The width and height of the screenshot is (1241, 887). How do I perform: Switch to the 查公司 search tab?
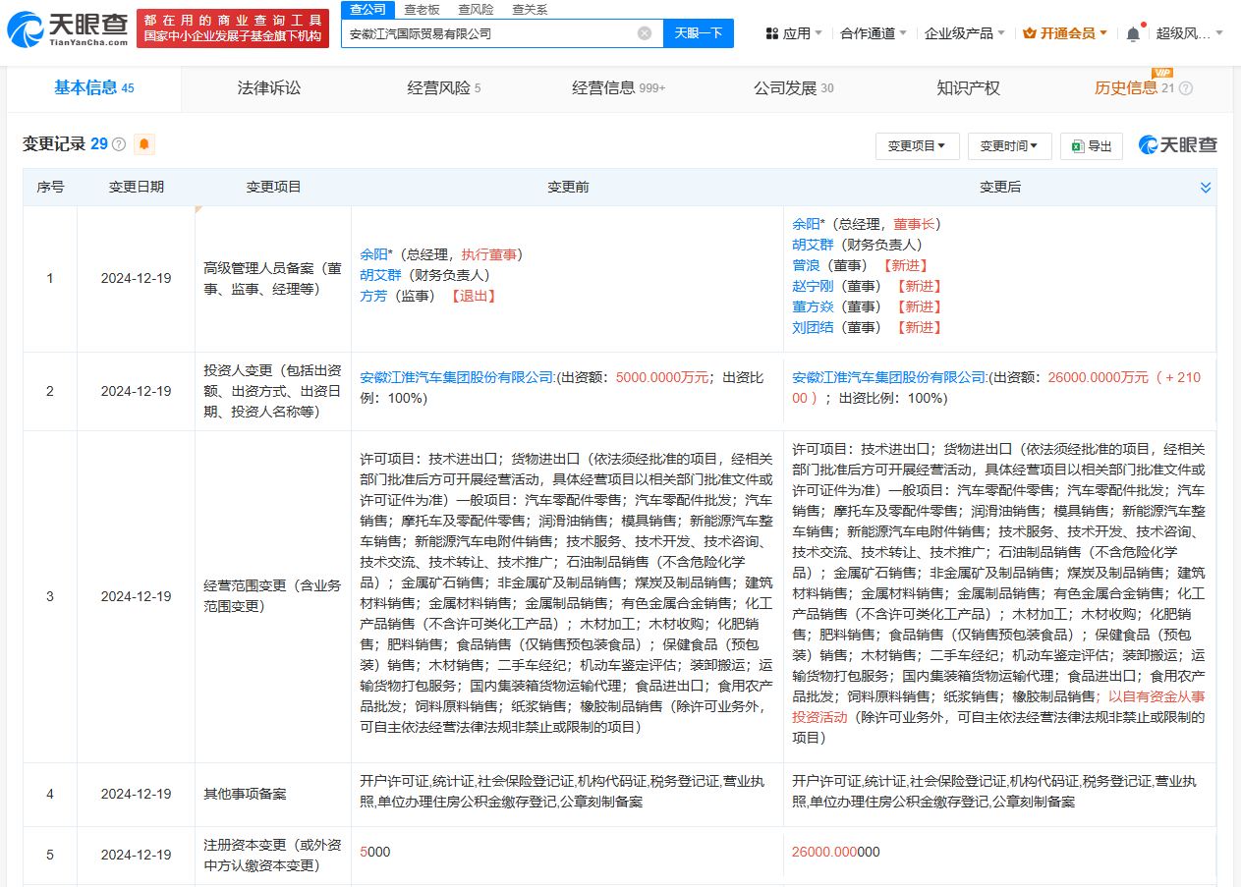click(367, 9)
